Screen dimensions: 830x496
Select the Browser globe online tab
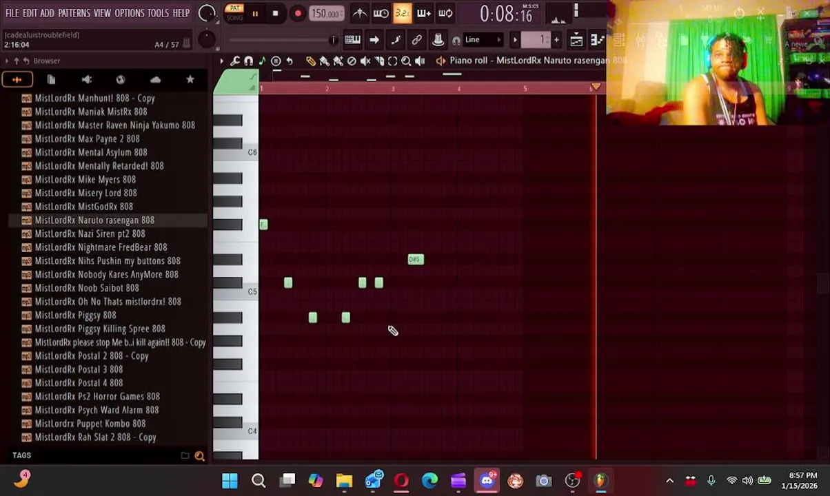click(x=121, y=80)
